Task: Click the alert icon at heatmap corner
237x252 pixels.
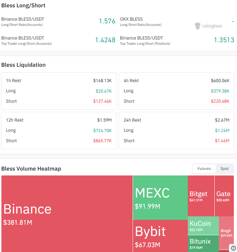Action: [233, 248]
